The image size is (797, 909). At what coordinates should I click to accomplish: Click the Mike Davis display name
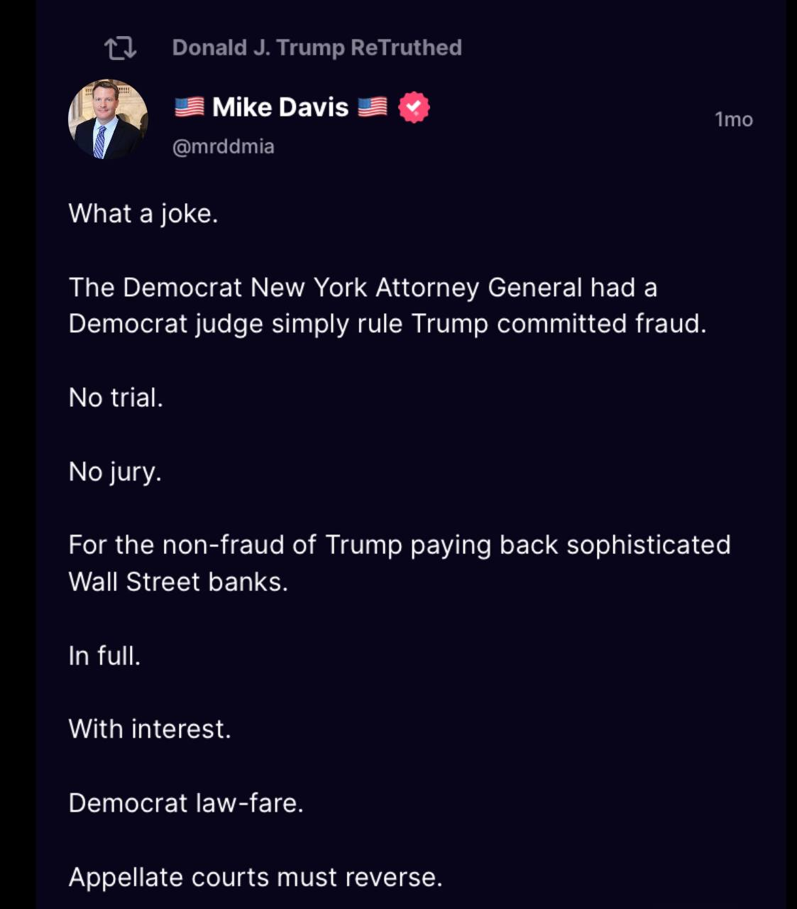(x=280, y=107)
